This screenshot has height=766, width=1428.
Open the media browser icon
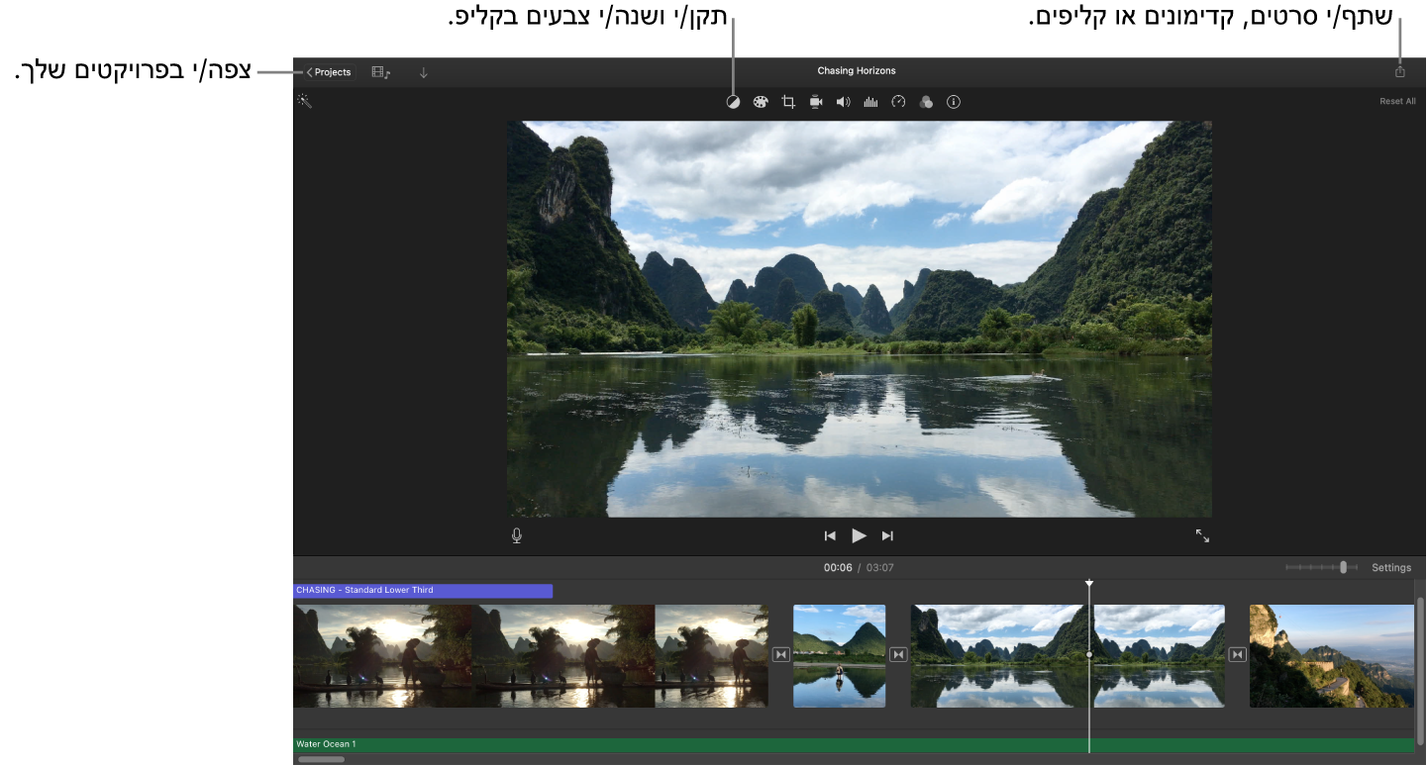379,71
